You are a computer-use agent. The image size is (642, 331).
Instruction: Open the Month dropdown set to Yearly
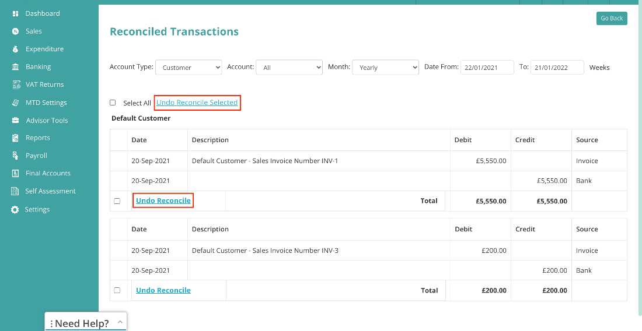click(386, 68)
